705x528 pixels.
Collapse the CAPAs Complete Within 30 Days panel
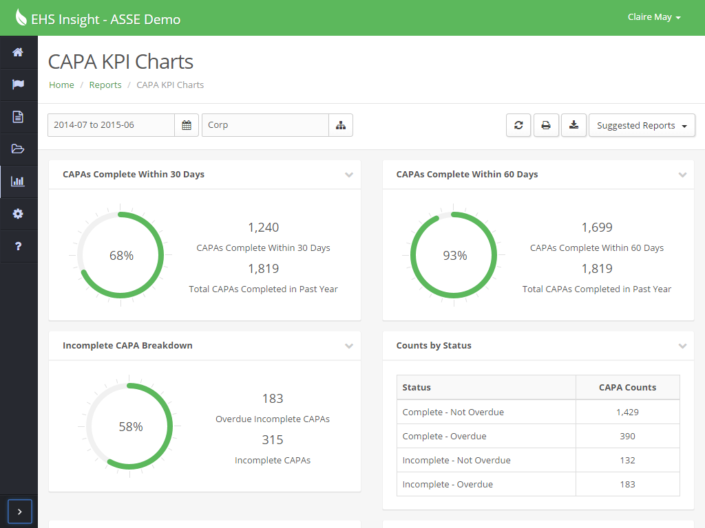349,175
